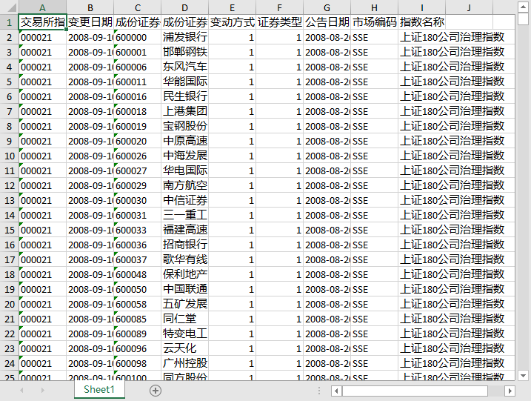Click the select-all corner of the grid
531x401 pixels.
tap(9, 7)
